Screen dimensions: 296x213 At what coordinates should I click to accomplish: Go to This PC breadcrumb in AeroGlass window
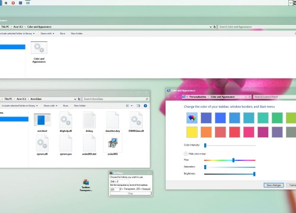(x=8, y=99)
